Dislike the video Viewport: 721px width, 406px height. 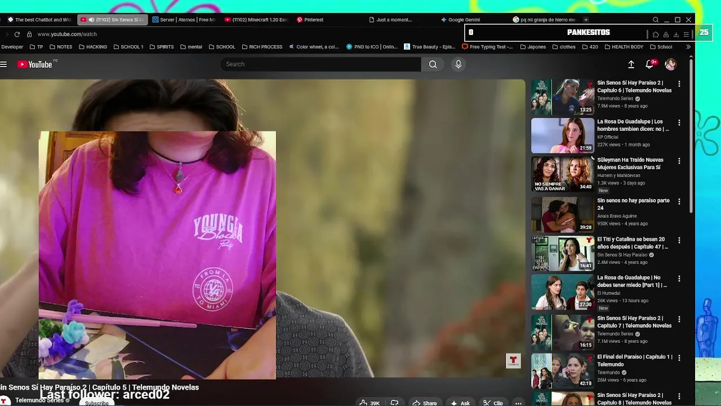(394, 403)
